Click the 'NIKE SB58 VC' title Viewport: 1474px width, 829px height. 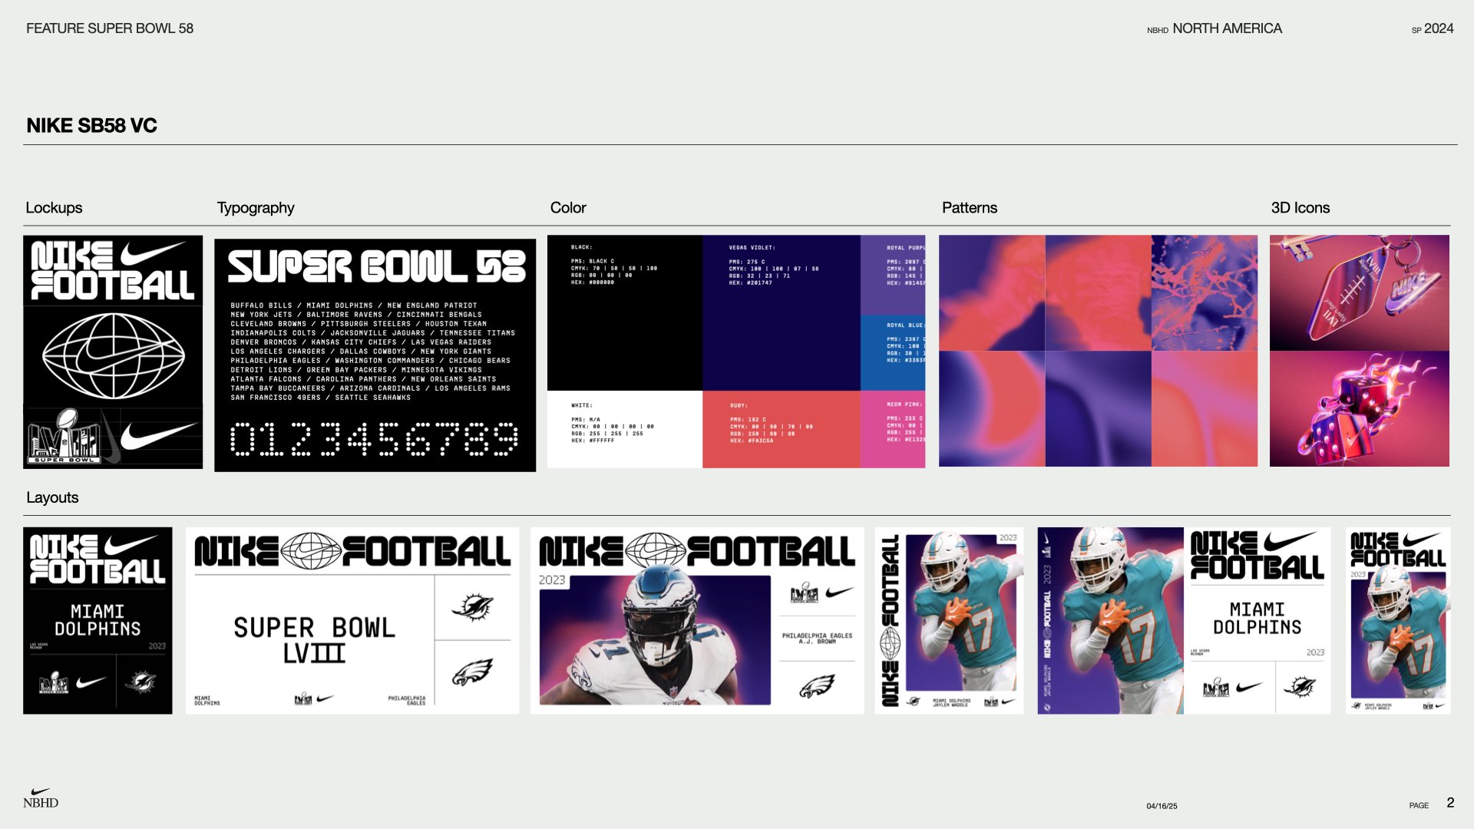tap(91, 126)
